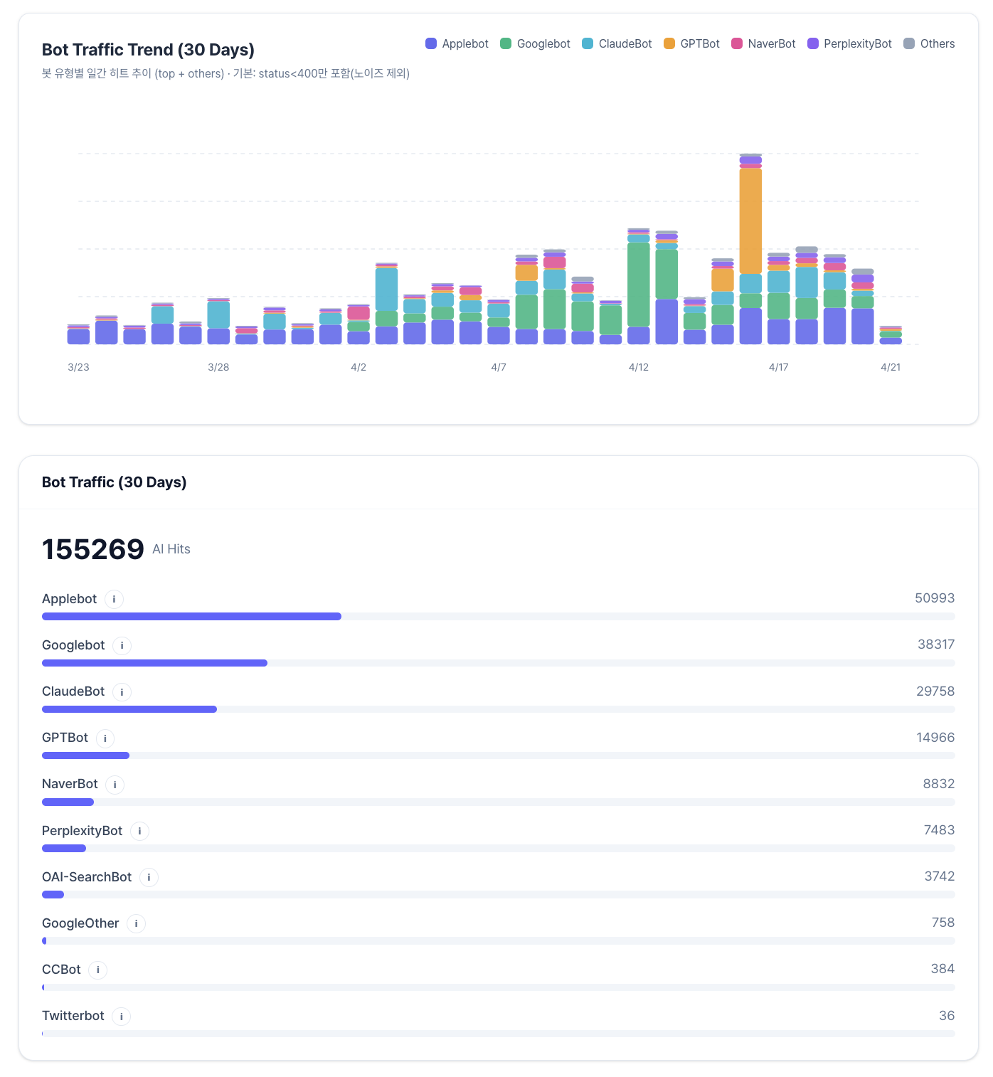The image size is (993, 1077).
Task: Click the info icon next to OAI-SearchBot
Action: (x=149, y=877)
